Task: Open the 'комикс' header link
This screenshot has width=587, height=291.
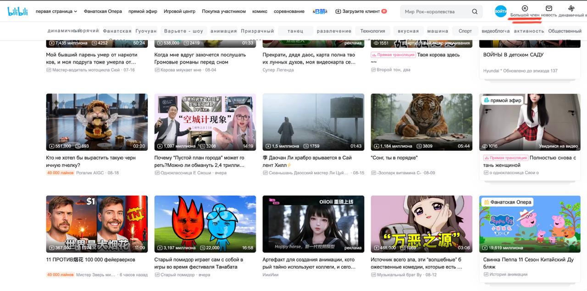Action: click(x=260, y=11)
